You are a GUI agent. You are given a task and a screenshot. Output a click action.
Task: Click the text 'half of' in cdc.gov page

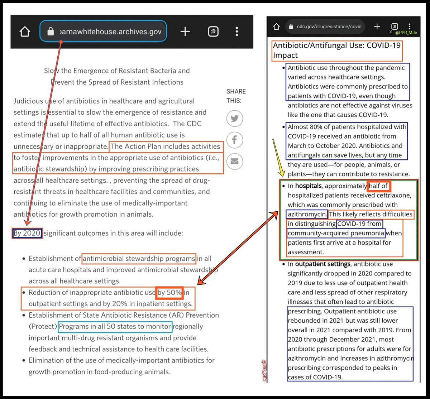pos(378,186)
